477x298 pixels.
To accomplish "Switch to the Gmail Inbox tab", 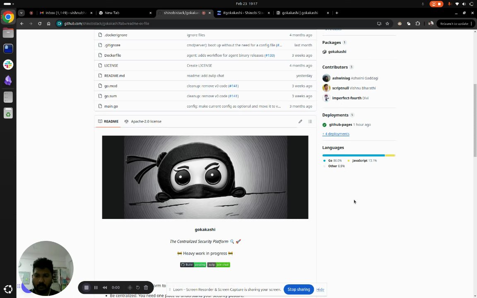I will click(x=66, y=13).
